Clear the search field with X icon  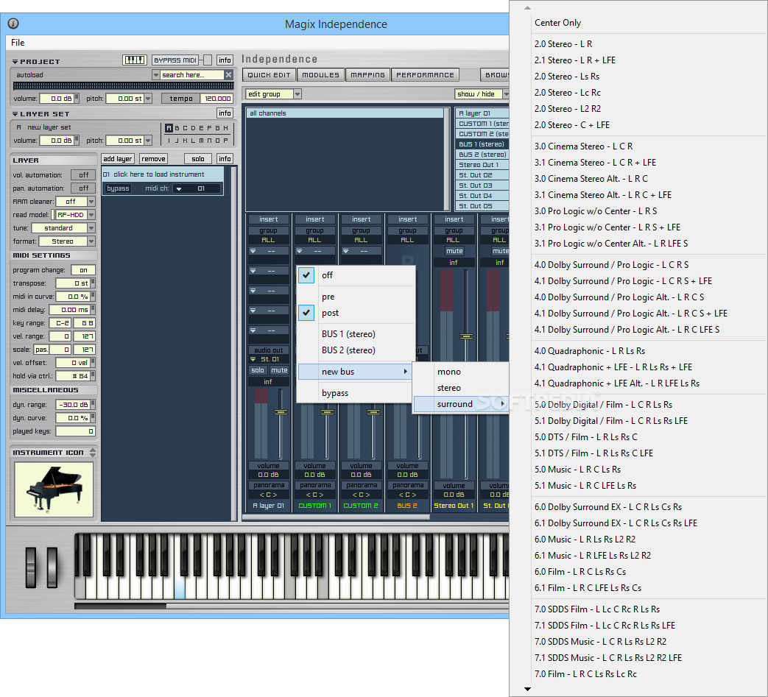coord(228,74)
